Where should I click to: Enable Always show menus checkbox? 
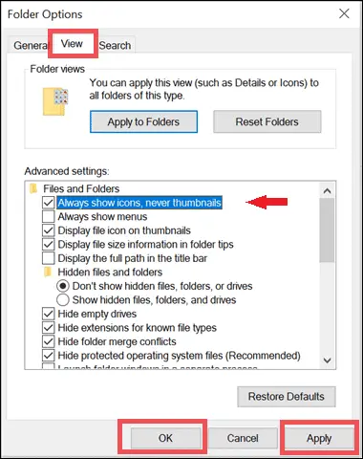48,217
